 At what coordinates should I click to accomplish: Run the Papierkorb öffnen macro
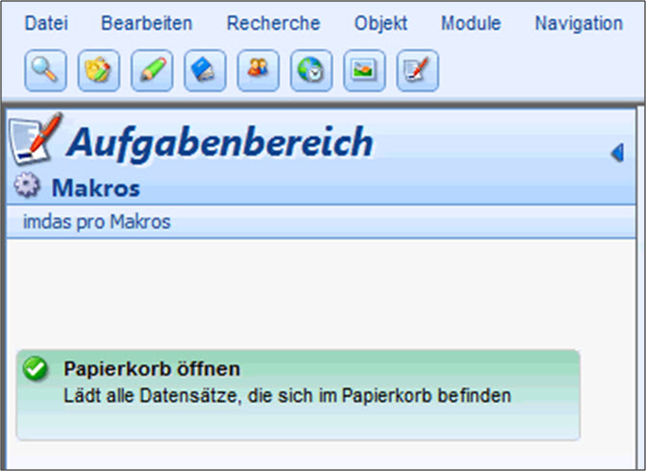point(298,395)
